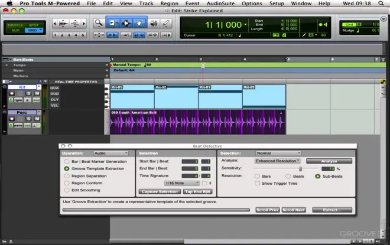The height and width of the screenshot is (245, 390).
Task: Set resolution to Bars
Action: click(257, 176)
